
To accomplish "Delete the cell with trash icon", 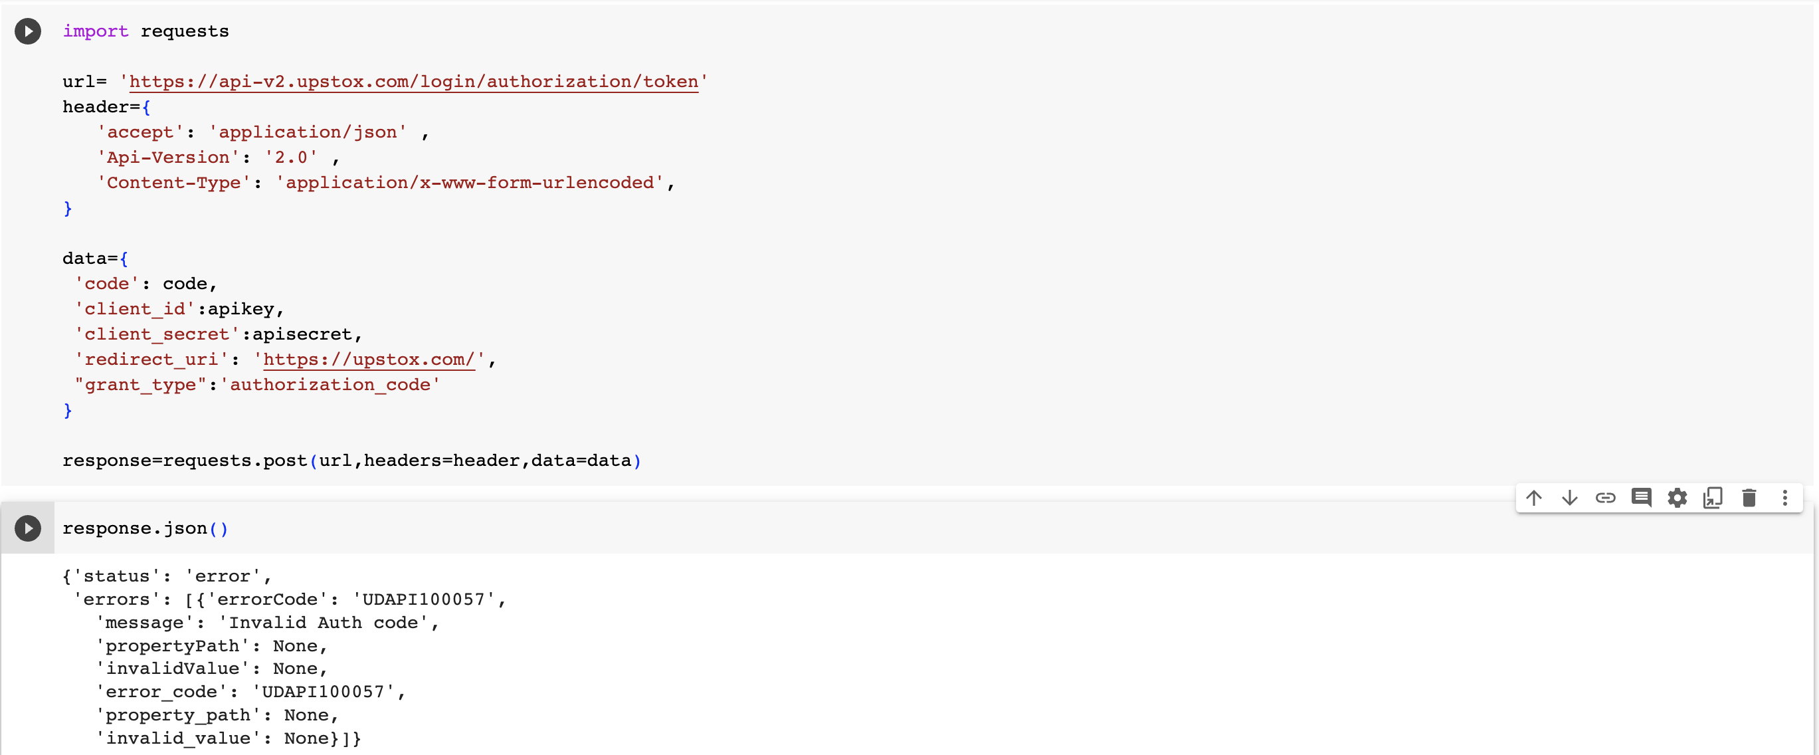I will pos(1749,498).
